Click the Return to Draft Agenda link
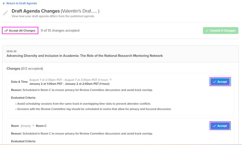This screenshot has width=242, height=145. pos(20,3)
